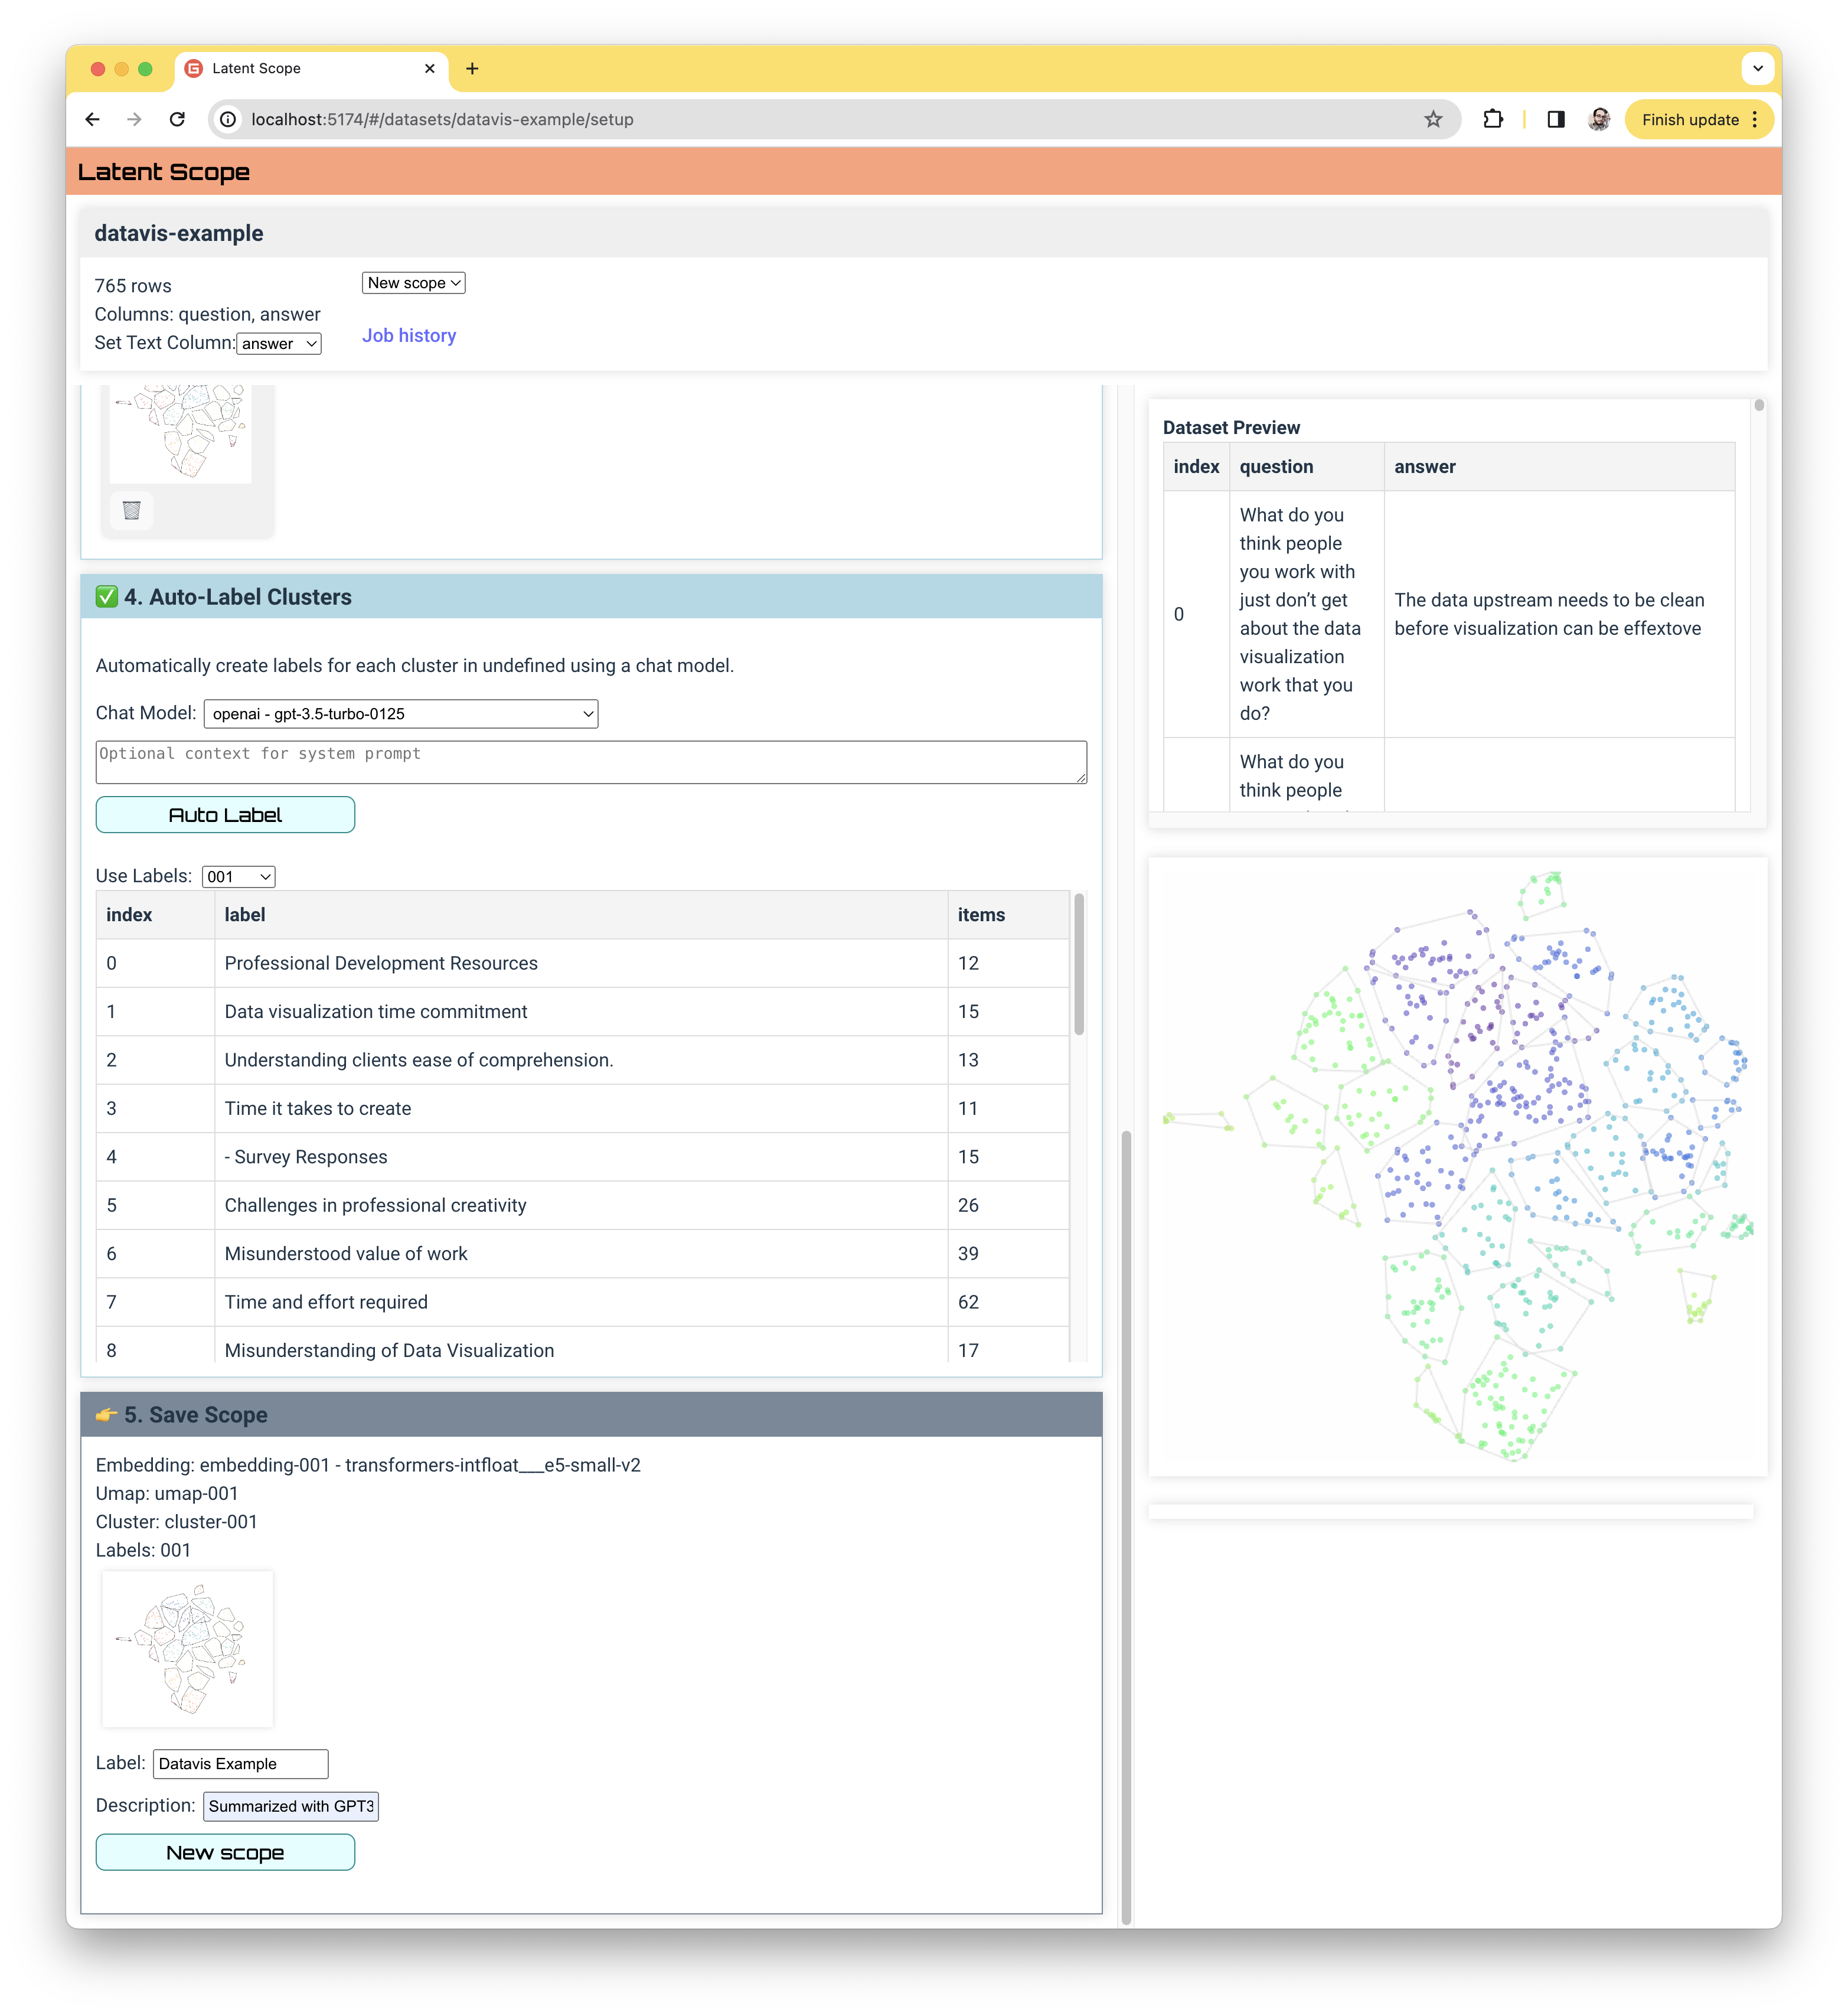Click the trash icon under cluster thumbnail
The height and width of the screenshot is (2016, 1848).
point(131,511)
